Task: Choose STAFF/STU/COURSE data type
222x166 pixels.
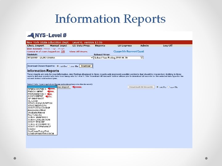Action: (39, 108)
